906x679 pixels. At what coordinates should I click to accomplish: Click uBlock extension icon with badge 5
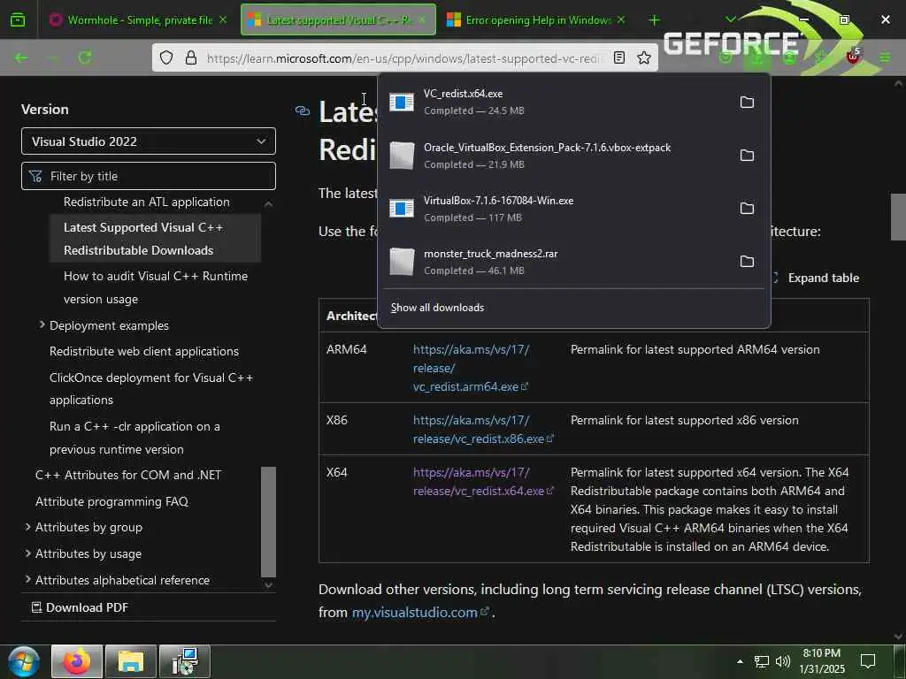tap(853, 57)
